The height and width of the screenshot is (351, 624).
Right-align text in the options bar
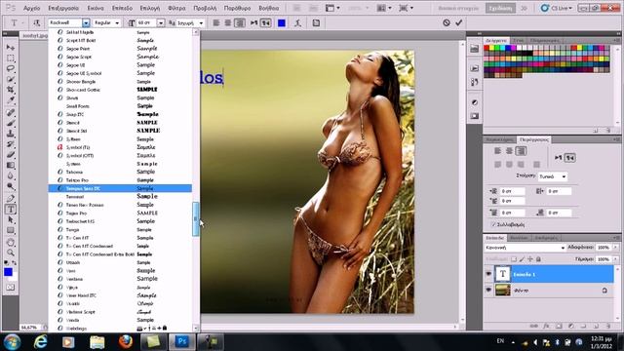(240, 23)
